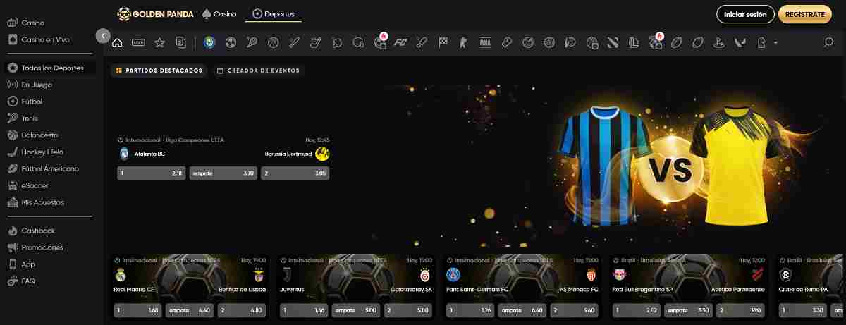Open the FC esports icon
The image size is (846, 325).
click(x=401, y=42)
